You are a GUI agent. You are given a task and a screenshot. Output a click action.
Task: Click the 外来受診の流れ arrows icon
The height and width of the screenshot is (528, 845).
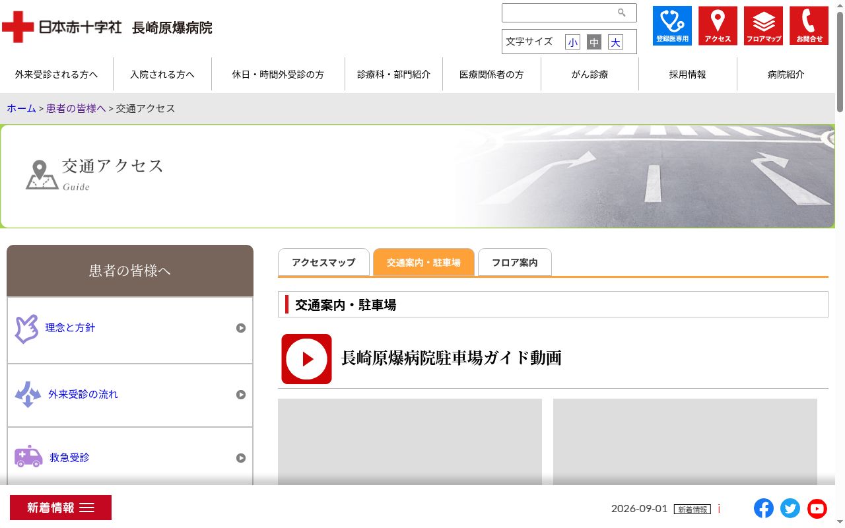28,394
